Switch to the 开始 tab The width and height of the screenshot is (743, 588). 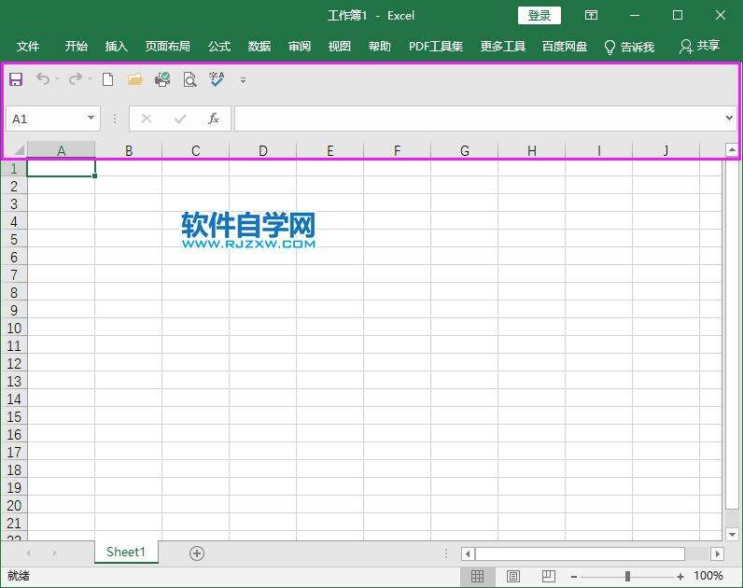pos(77,47)
